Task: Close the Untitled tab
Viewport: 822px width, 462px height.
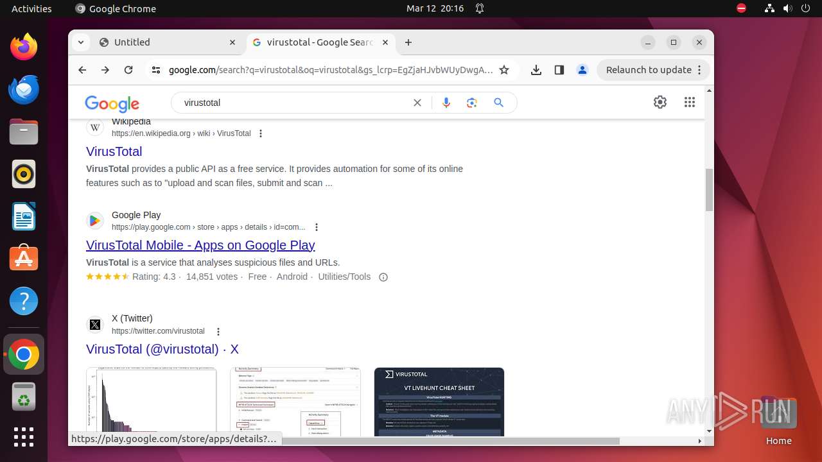Action: pos(232,42)
